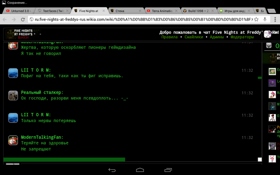Tap the Android recent apps button
This screenshot has width=280, height=175.
[168, 170]
